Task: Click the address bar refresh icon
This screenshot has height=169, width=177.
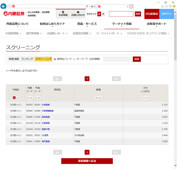Action: [x=95, y=6]
